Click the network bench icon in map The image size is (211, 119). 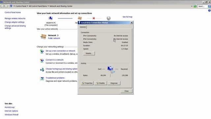[x=80, y=18]
